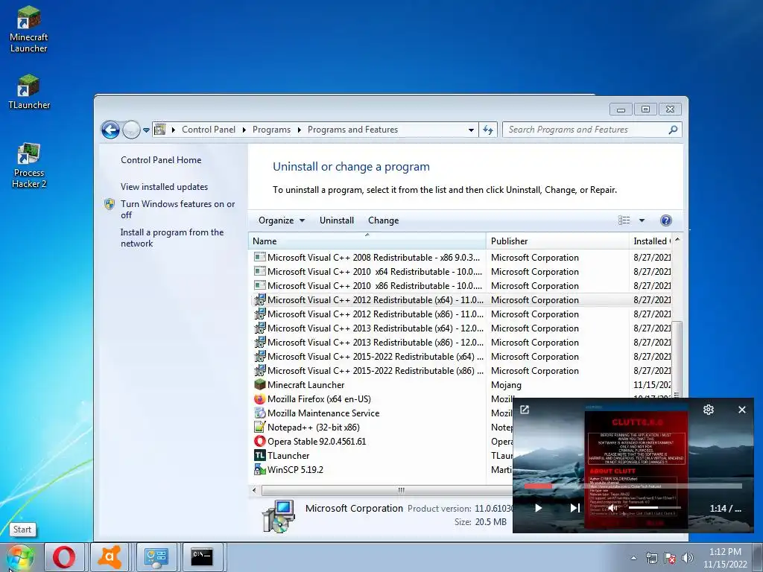Viewport: 763px width, 572px height.
Task: Select Visual C++ 2010 x86 Redistributable row
Action: point(462,285)
